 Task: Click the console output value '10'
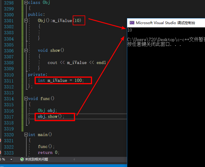click(130, 30)
